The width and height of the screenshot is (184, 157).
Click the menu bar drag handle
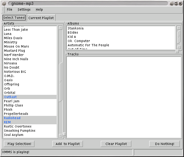pos(3,10)
